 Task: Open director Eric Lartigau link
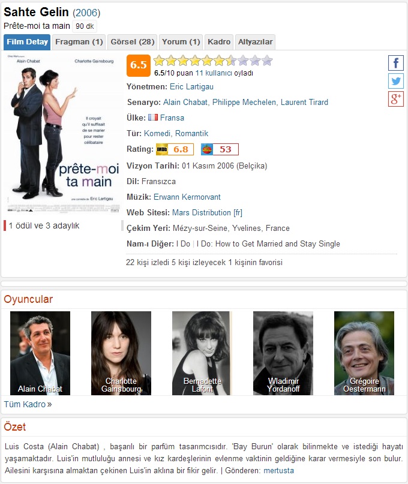191,87
